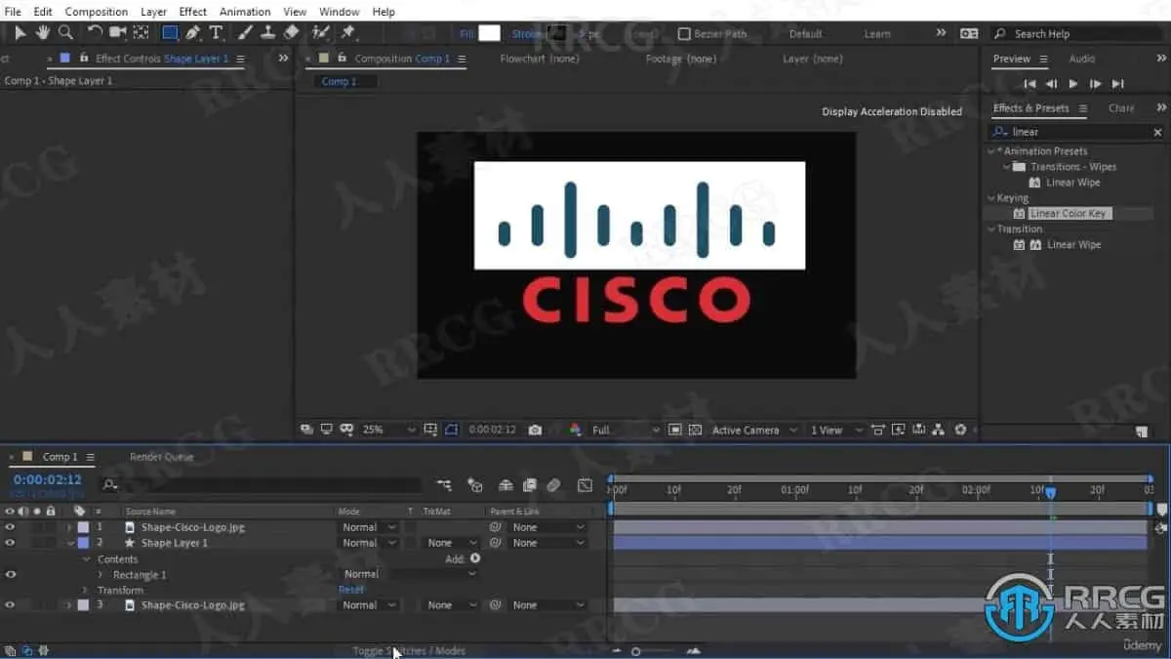The image size is (1171, 659).
Task: Select the Pan Behind anchor point tool
Action: pos(141,33)
